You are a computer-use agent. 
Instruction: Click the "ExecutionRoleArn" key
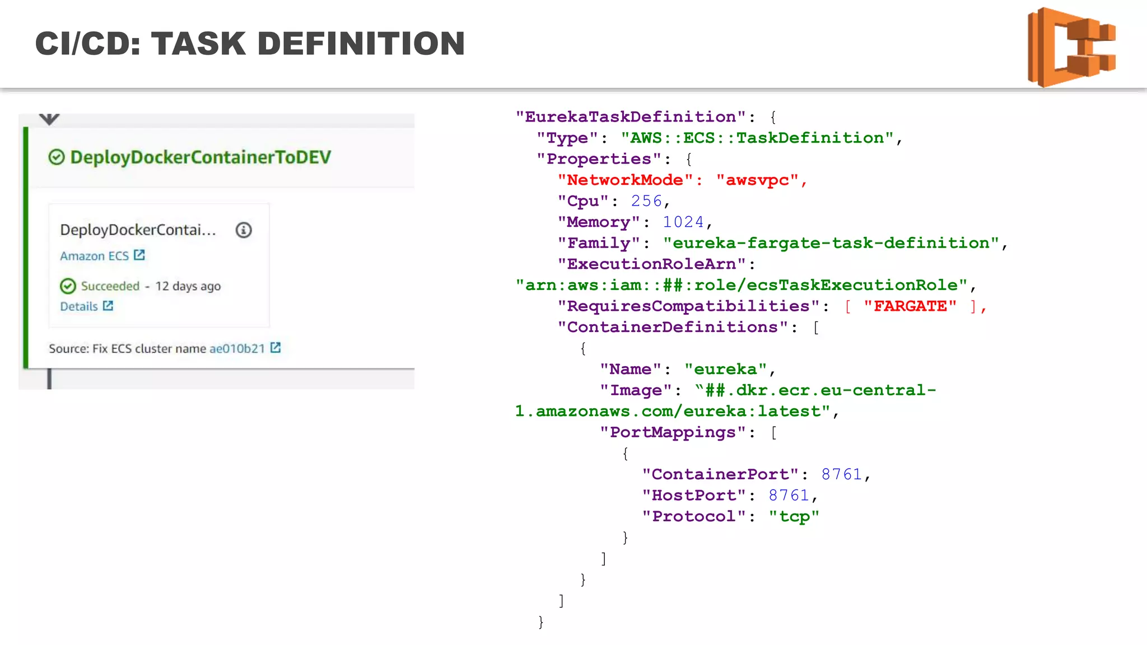652,264
